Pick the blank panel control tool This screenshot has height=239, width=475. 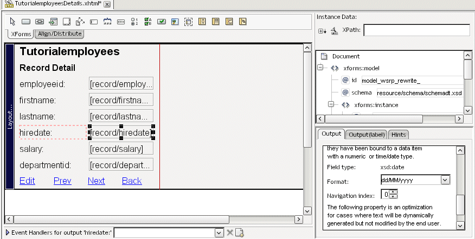tap(67, 22)
